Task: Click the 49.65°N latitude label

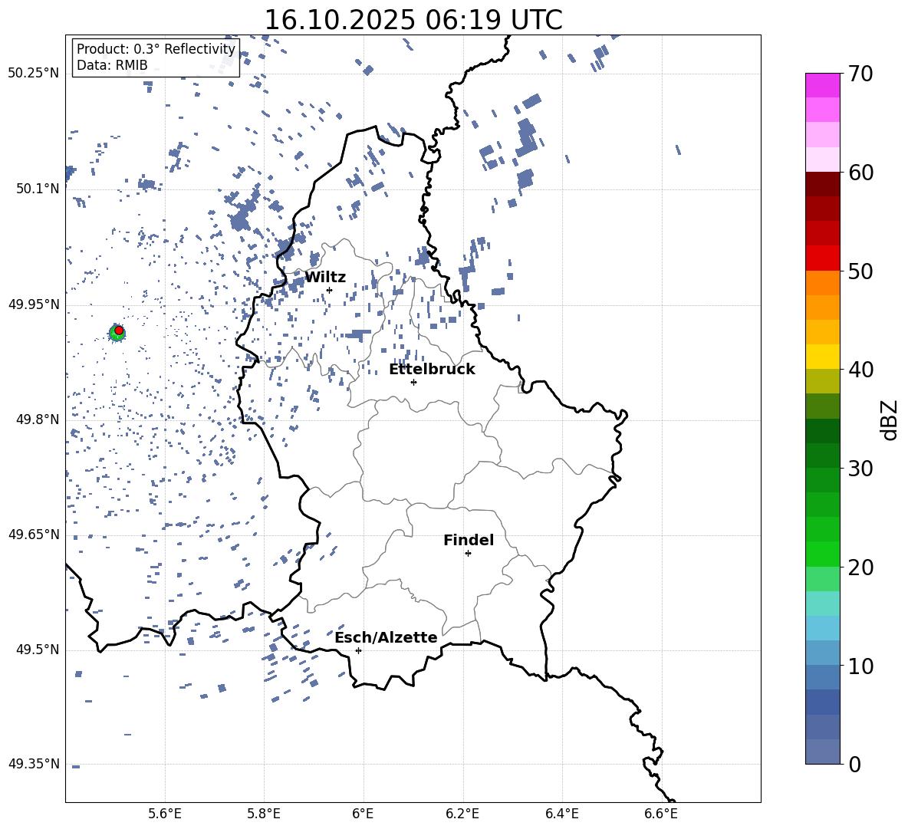Action: point(34,535)
